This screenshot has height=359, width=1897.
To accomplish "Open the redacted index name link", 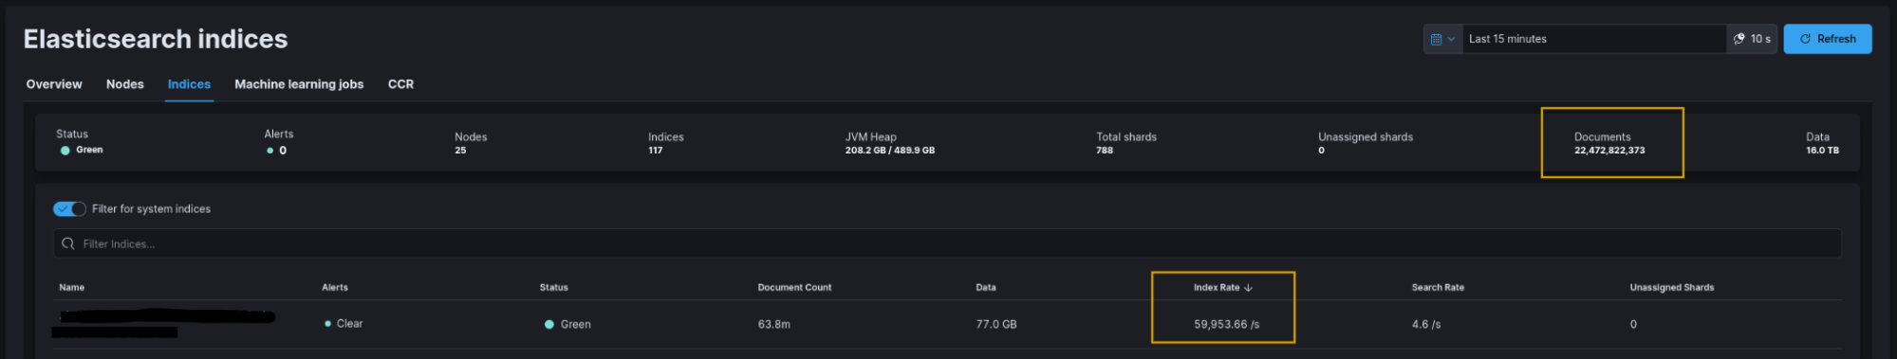I will [163, 323].
